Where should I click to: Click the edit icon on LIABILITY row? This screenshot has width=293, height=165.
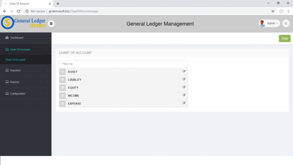click(184, 79)
